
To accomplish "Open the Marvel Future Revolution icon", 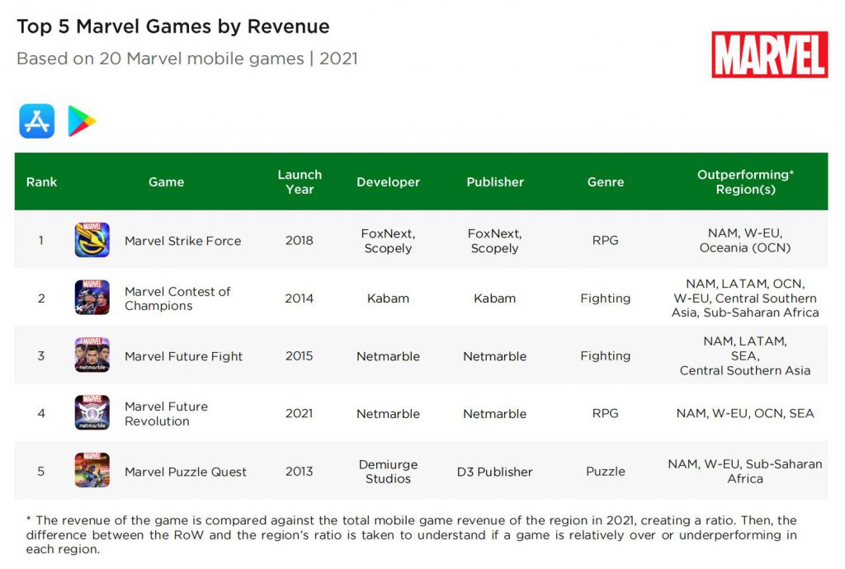I will (92, 413).
